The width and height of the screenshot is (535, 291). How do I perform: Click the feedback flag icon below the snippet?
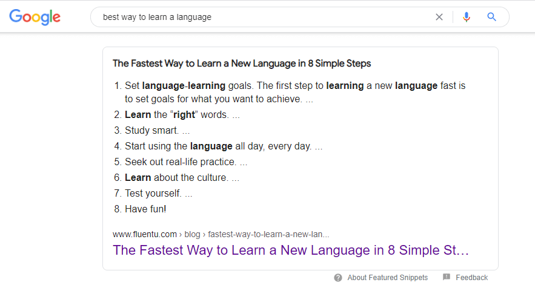pyautogui.click(x=447, y=278)
